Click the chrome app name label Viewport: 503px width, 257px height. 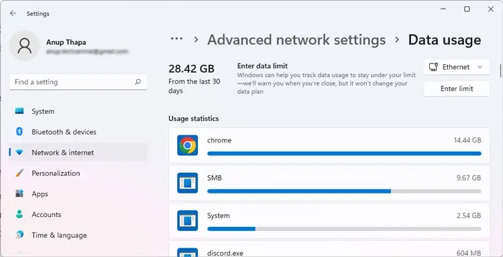tap(219, 140)
